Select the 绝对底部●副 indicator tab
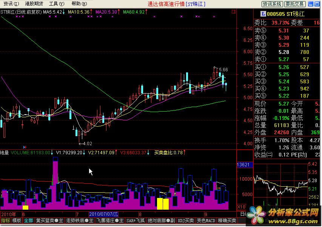The width and height of the screenshot is (322, 227). 161,221
